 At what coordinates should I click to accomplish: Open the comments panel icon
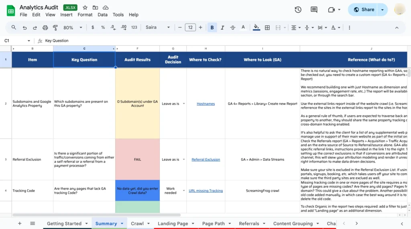[x=314, y=10]
